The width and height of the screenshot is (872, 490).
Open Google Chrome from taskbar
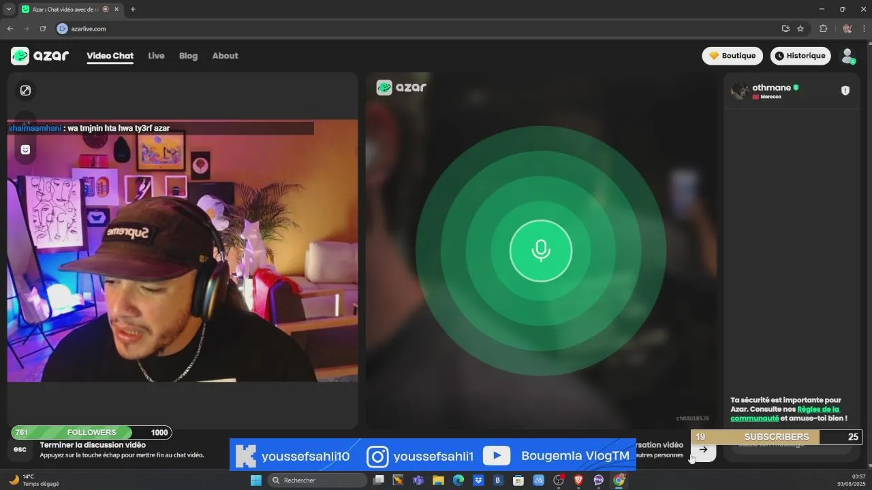pyautogui.click(x=619, y=480)
